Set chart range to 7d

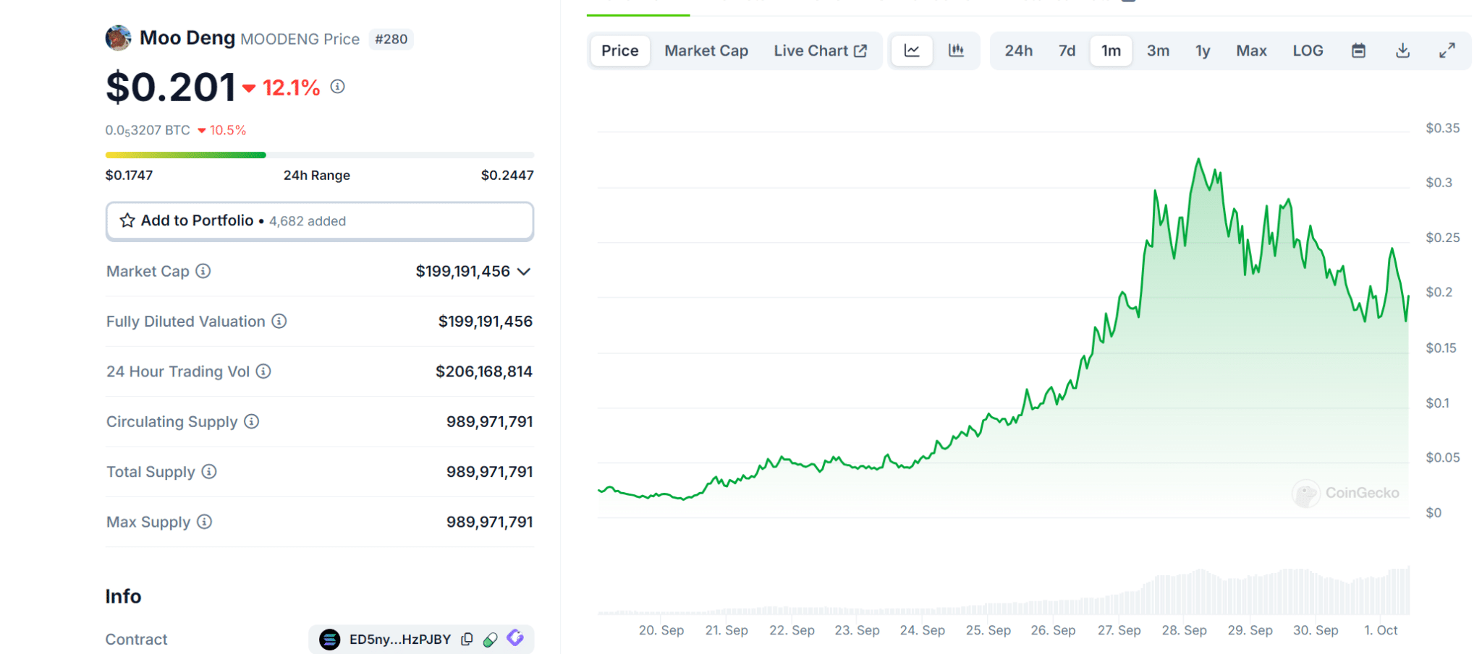pyautogui.click(x=1067, y=51)
